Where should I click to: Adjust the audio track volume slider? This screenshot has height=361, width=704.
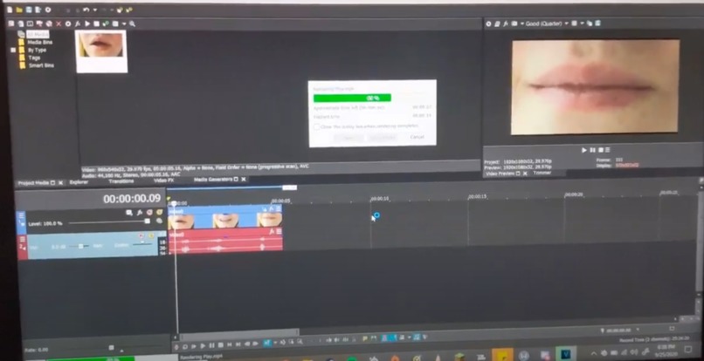(x=81, y=246)
